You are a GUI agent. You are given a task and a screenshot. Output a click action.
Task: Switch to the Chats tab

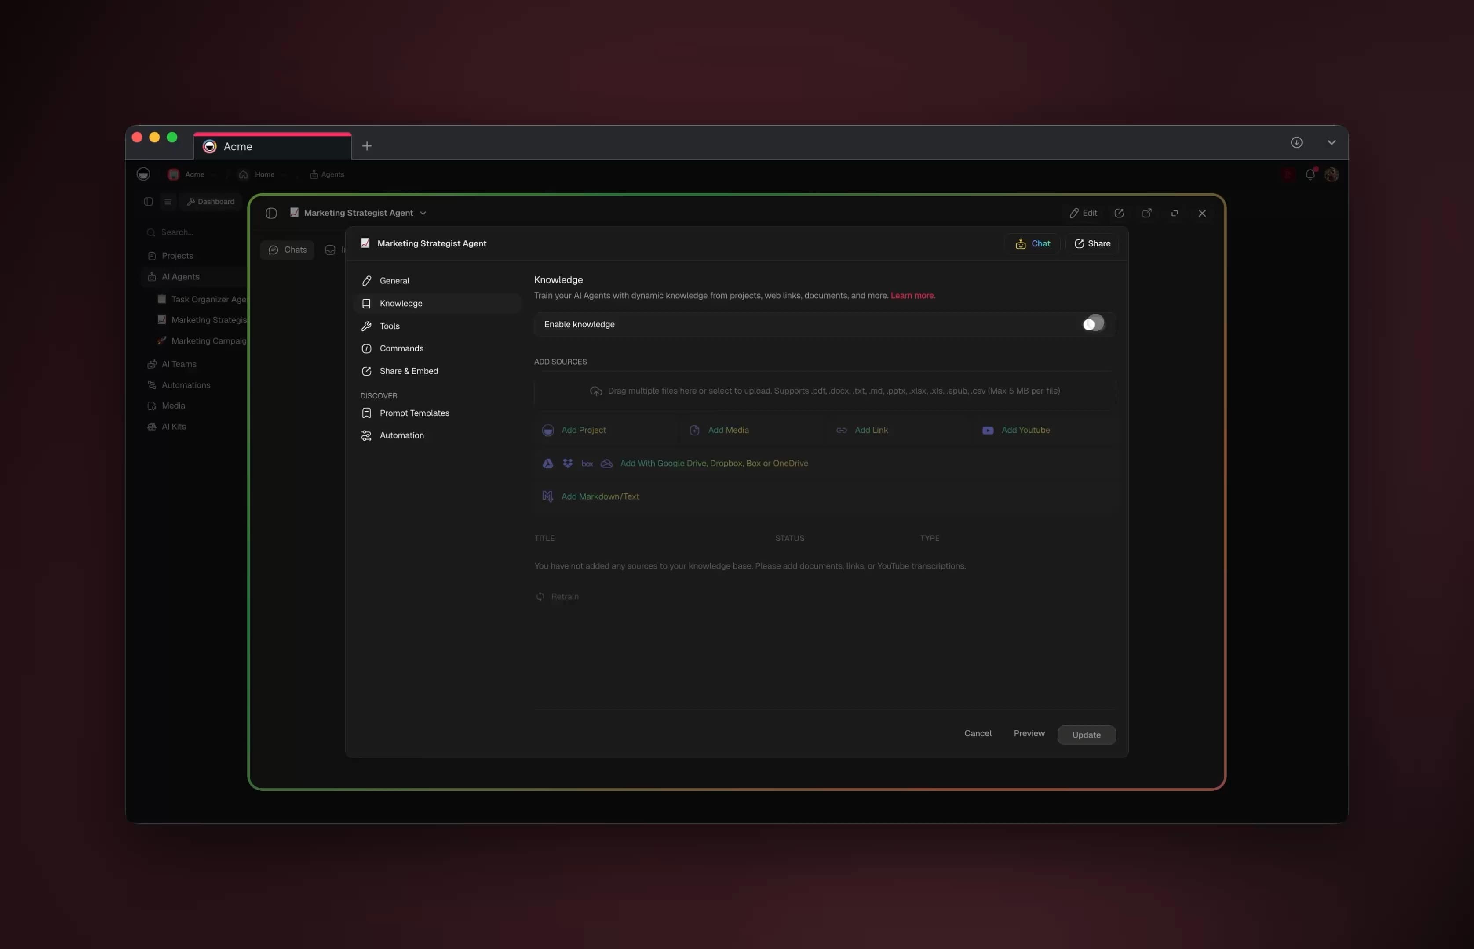point(288,250)
